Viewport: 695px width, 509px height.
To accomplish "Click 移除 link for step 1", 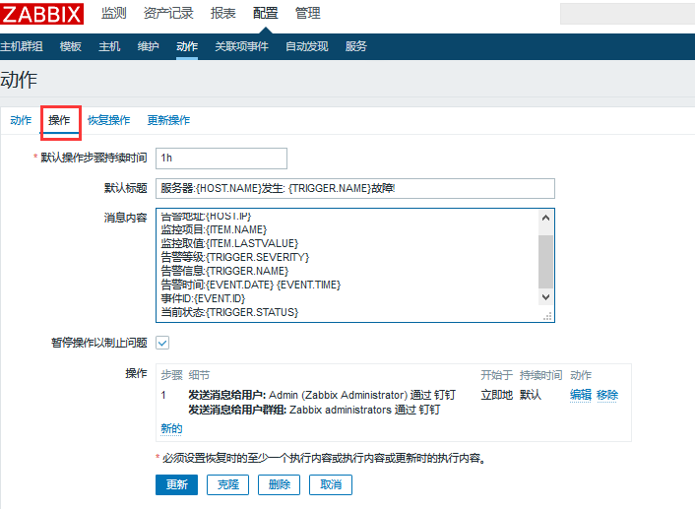I will (607, 395).
